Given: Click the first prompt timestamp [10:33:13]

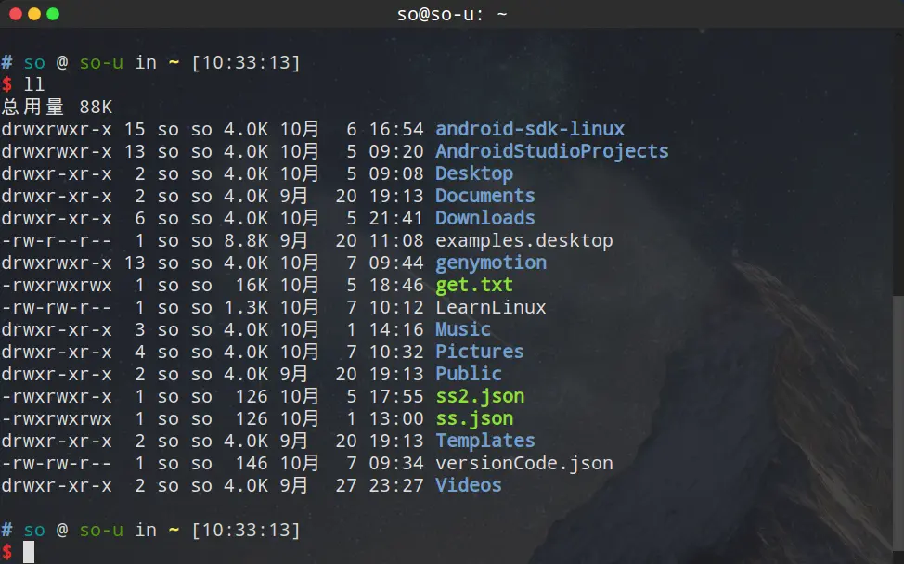Looking at the screenshot, I should click(x=246, y=62).
